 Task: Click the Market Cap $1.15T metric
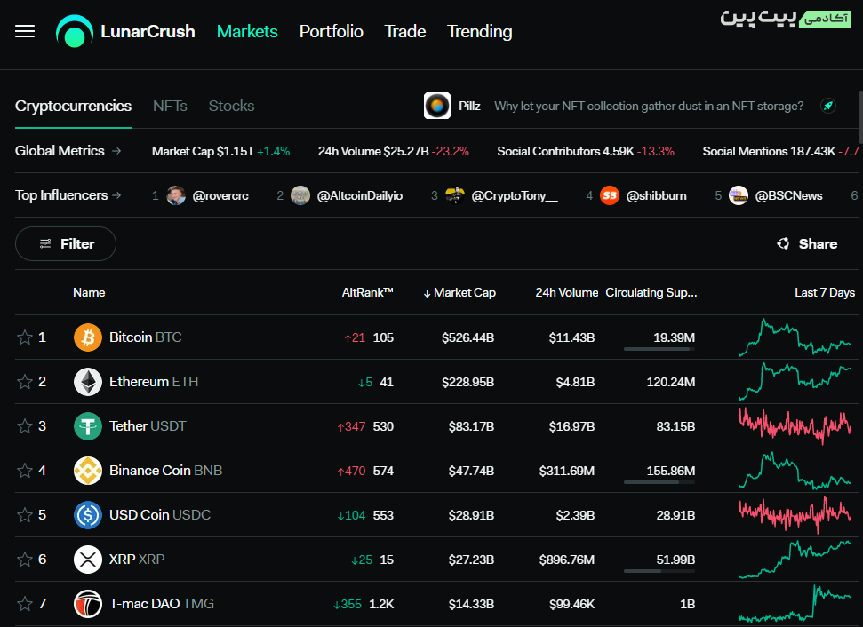220,151
